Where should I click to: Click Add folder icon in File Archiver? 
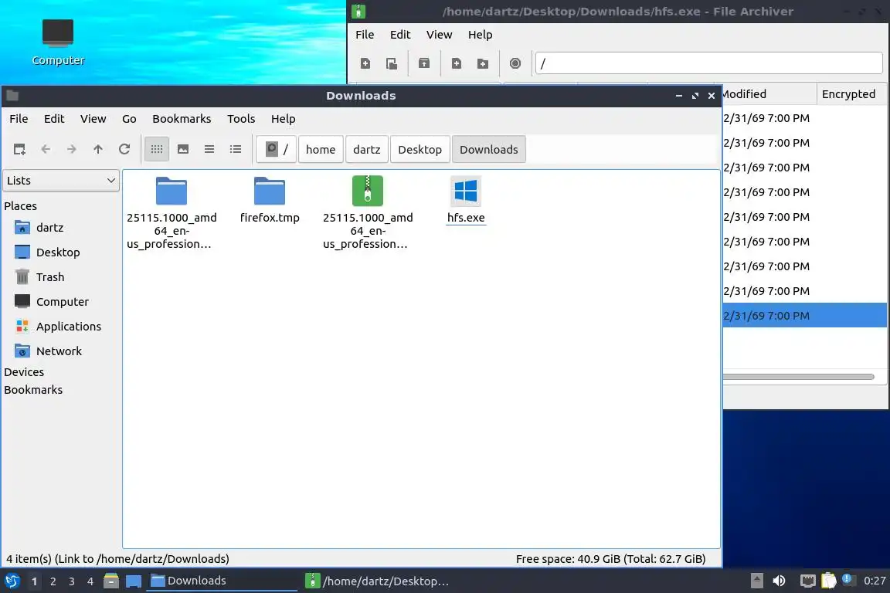click(x=482, y=63)
